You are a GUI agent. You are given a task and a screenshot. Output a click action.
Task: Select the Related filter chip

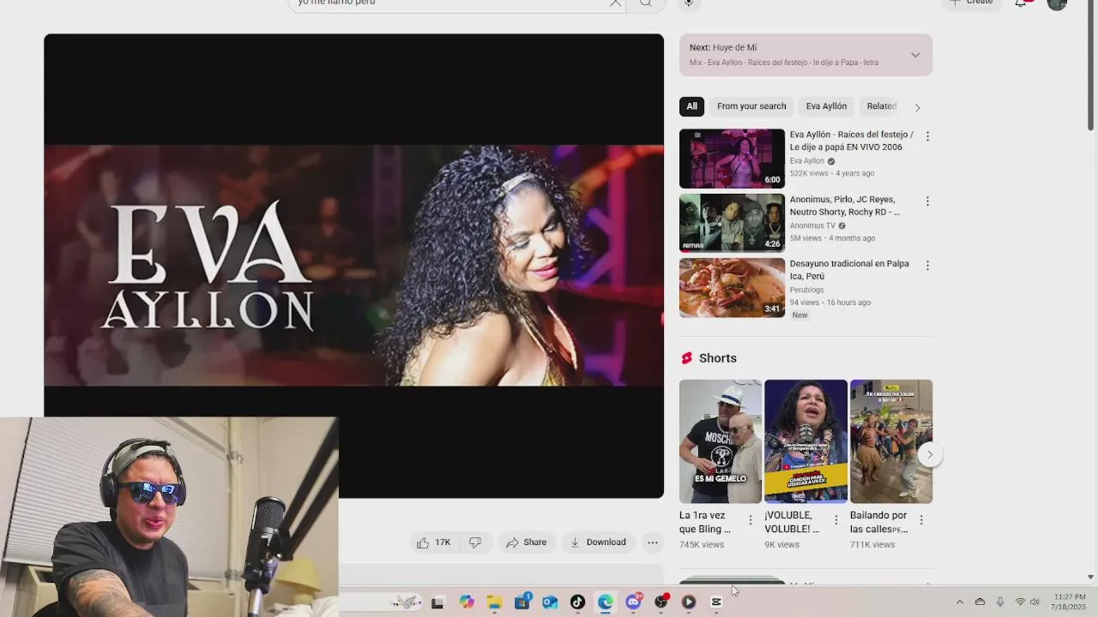881,106
